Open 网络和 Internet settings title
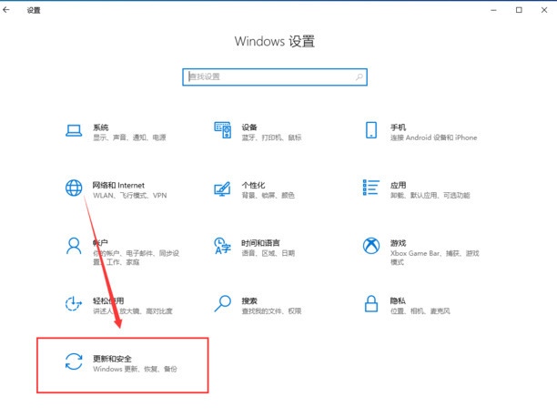557x417 pixels. click(118, 185)
